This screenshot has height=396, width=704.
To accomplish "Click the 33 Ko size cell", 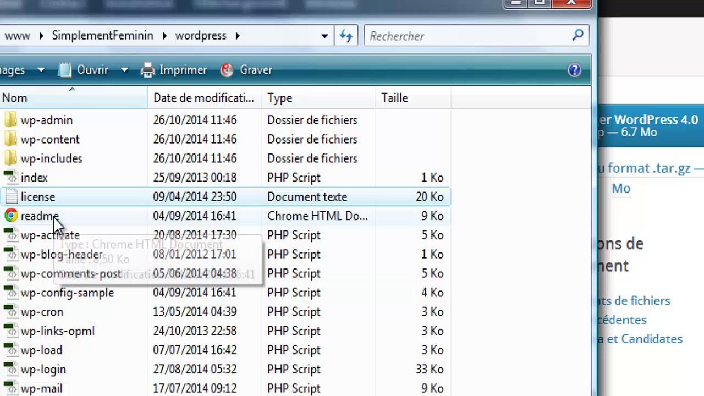I will pyautogui.click(x=430, y=370).
